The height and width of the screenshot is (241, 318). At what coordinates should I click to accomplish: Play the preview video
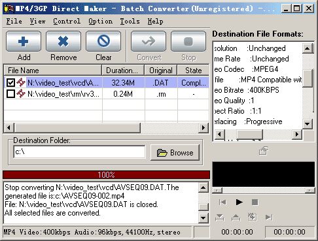[239, 202]
